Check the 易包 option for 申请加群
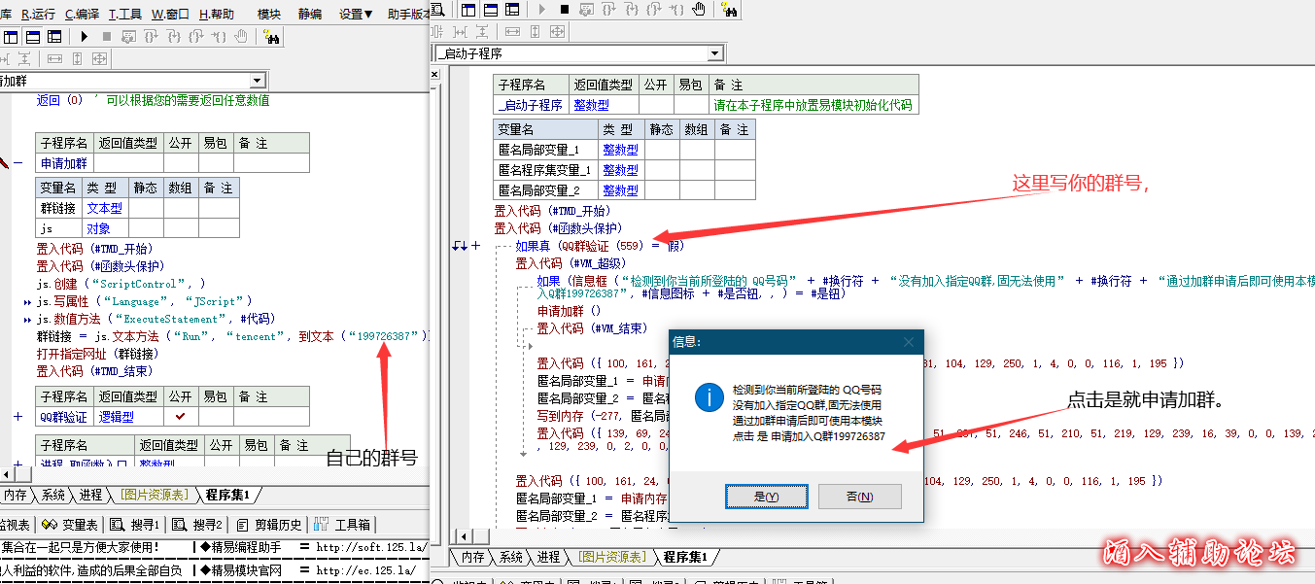 [214, 162]
